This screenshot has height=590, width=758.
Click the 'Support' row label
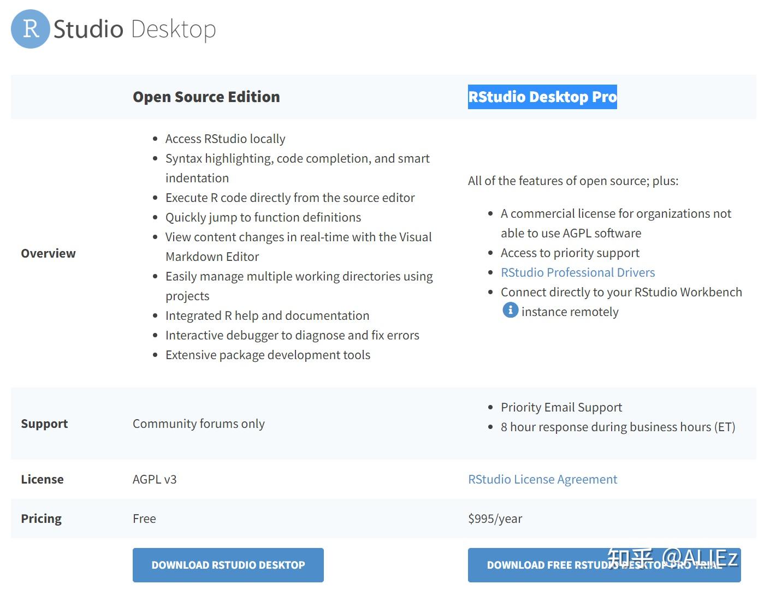[x=44, y=424]
